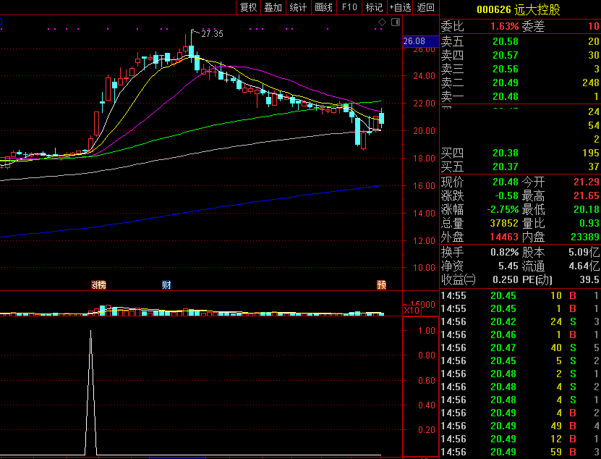Click the stock title 000626 远大控股

tap(519, 9)
